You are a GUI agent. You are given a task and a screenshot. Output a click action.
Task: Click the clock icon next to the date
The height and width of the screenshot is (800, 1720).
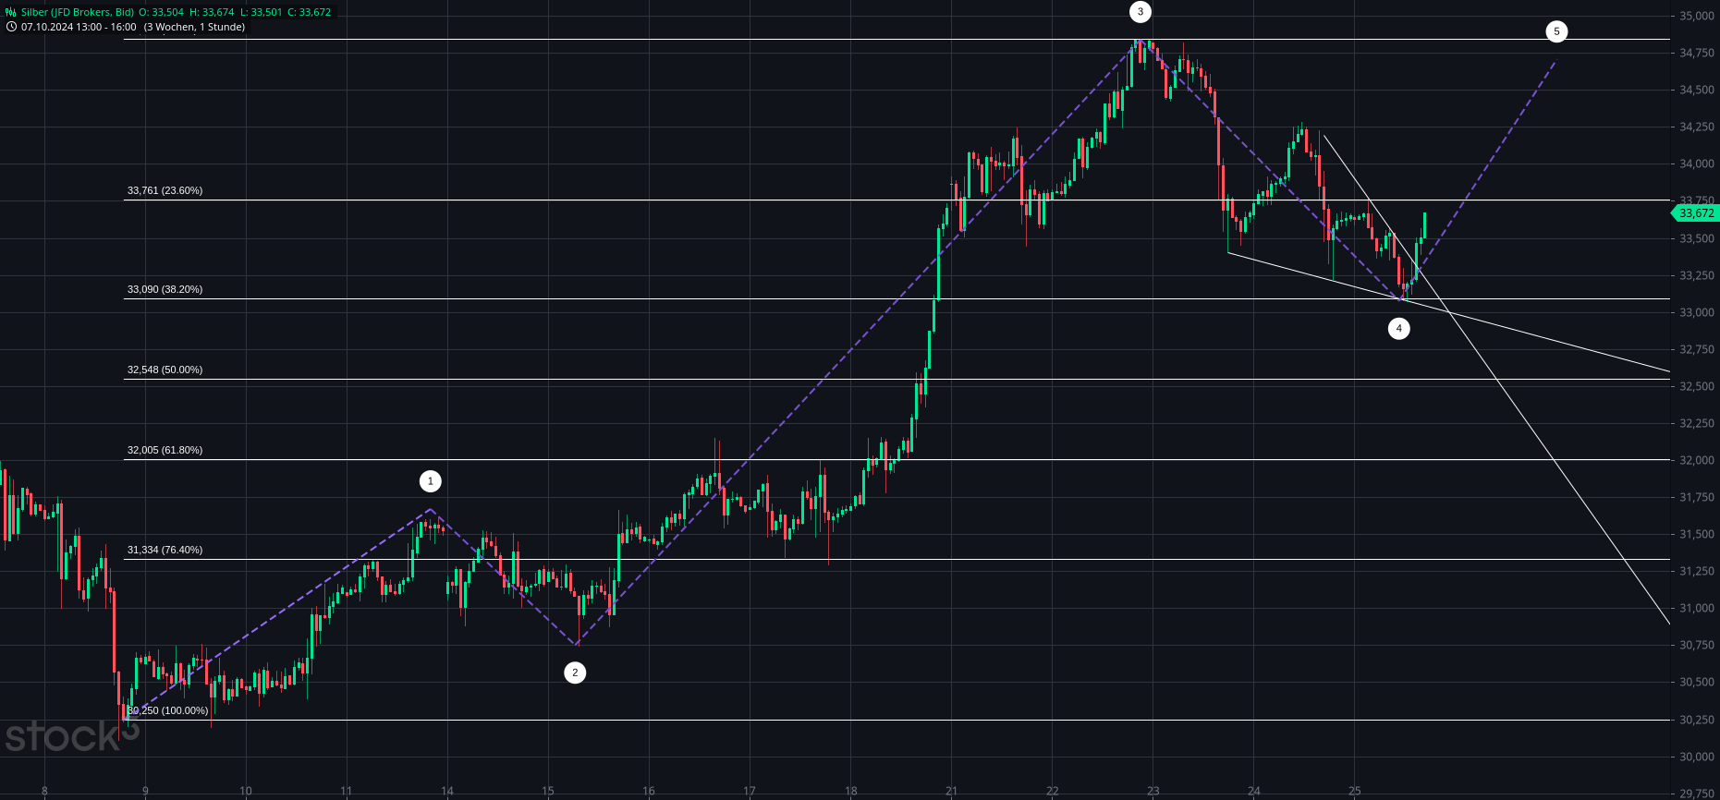(11, 27)
